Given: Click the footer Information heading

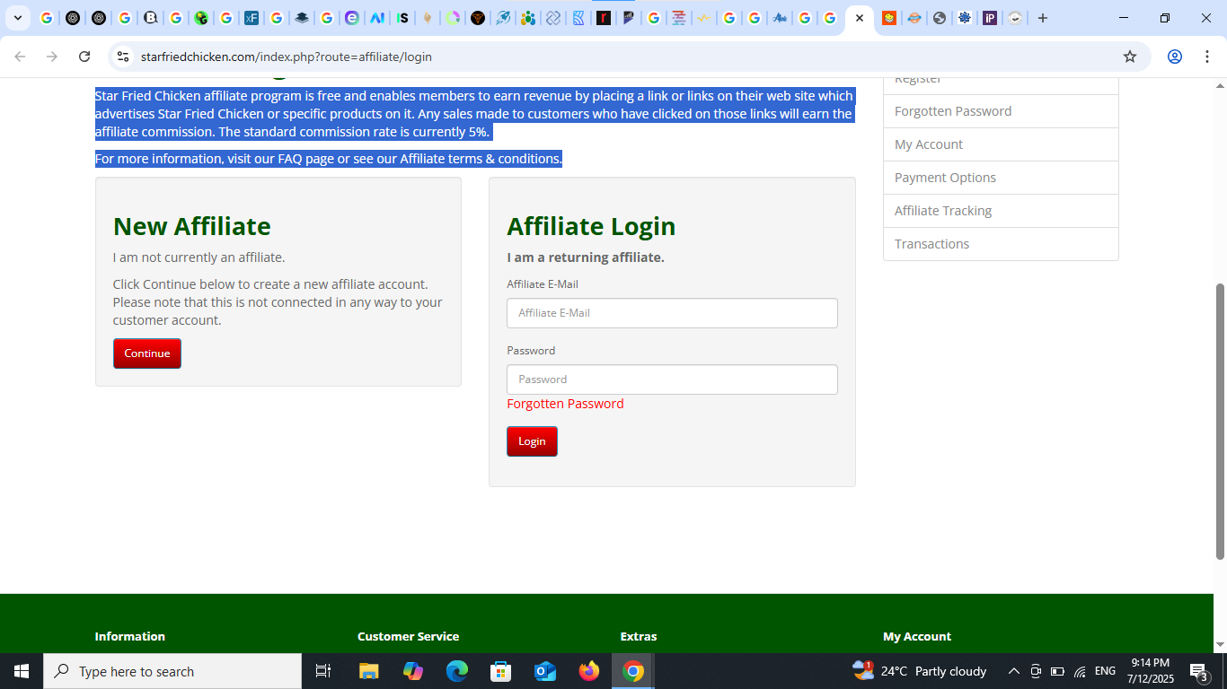Looking at the screenshot, I should tap(130, 636).
